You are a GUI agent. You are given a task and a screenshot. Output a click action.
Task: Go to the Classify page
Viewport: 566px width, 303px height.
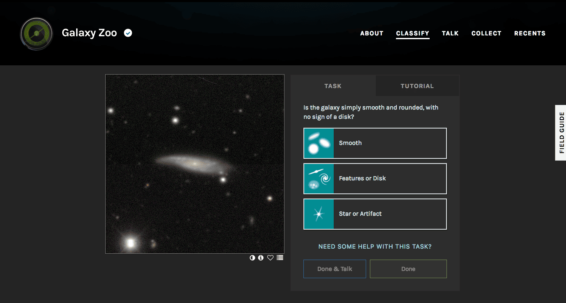(x=412, y=33)
